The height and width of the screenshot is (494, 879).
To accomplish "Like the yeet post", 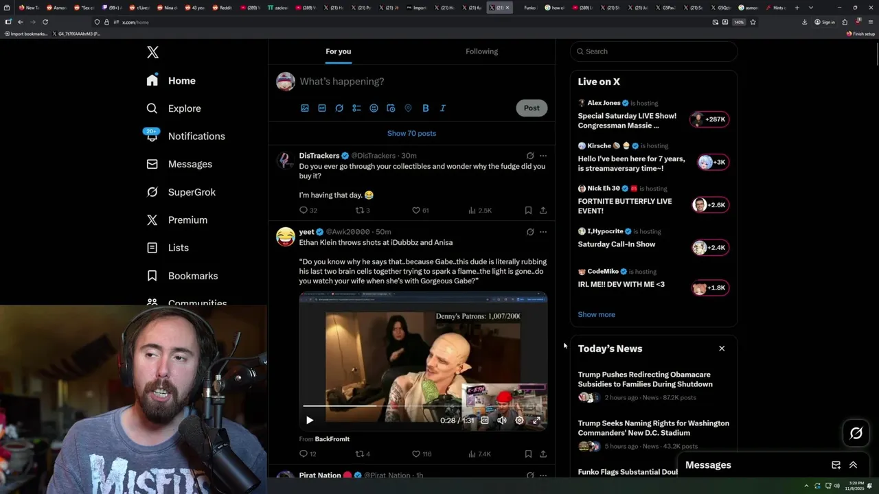I will pyautogui.click(x=422, y=454).
